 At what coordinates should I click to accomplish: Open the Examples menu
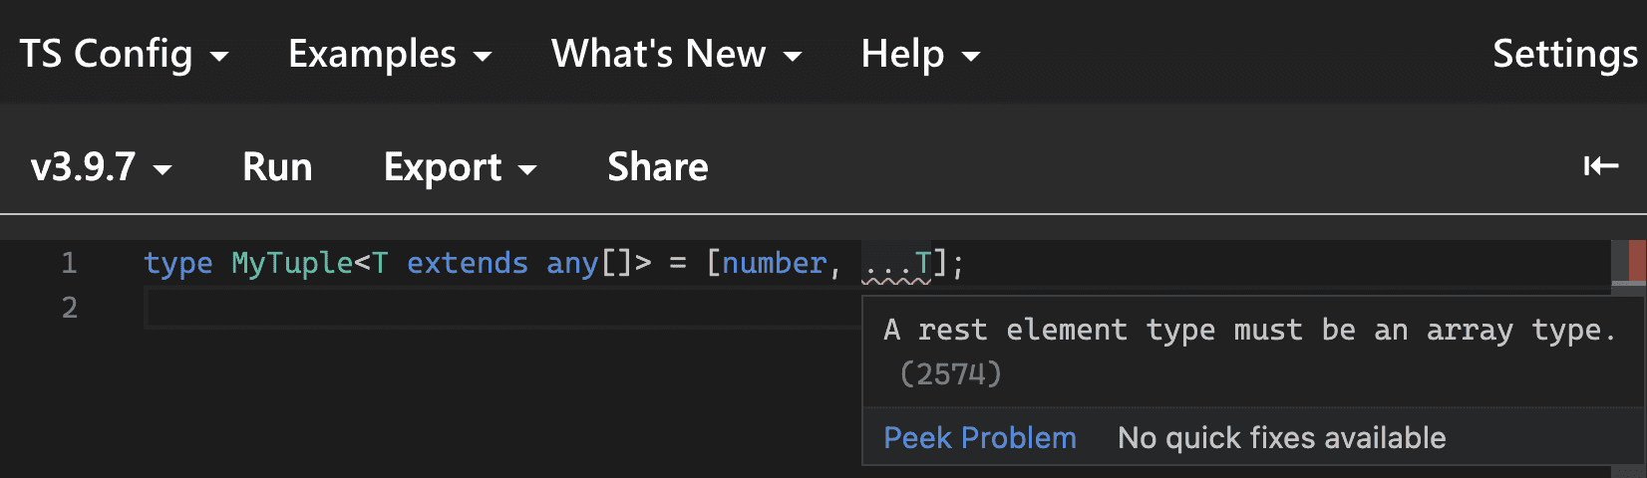tap(390, 54)
